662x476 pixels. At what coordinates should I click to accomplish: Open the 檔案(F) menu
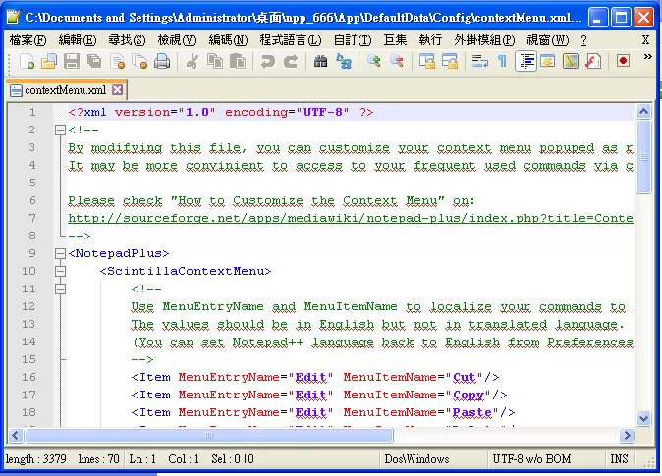(28, 40)
